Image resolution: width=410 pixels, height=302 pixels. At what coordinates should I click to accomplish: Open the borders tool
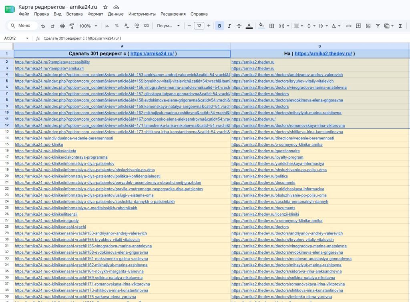pyautogui.click(x=272, y=26)
